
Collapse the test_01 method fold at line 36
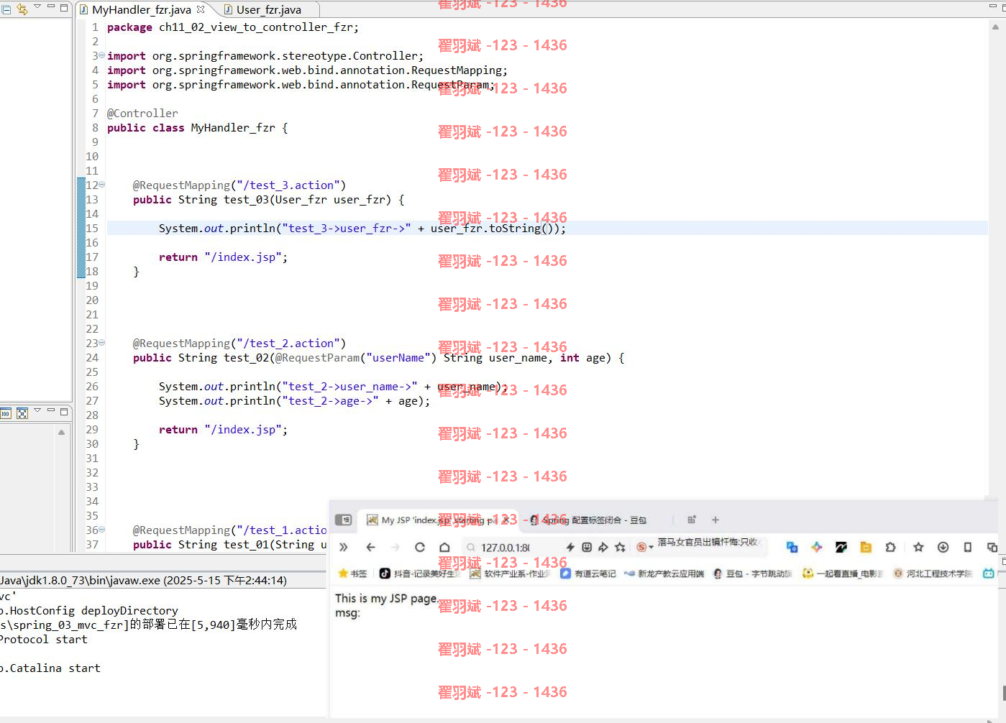click(x=101, y=530)
